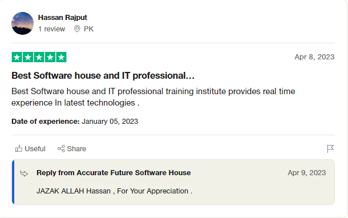
Task: Mark the review as Useful
Action: click(30, 148)
